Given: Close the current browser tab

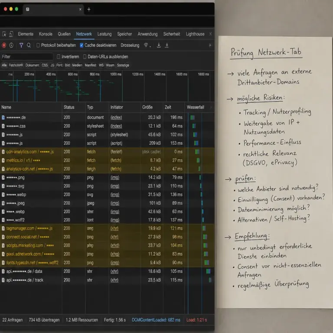Looking at the screenshot, I should 80,10.
